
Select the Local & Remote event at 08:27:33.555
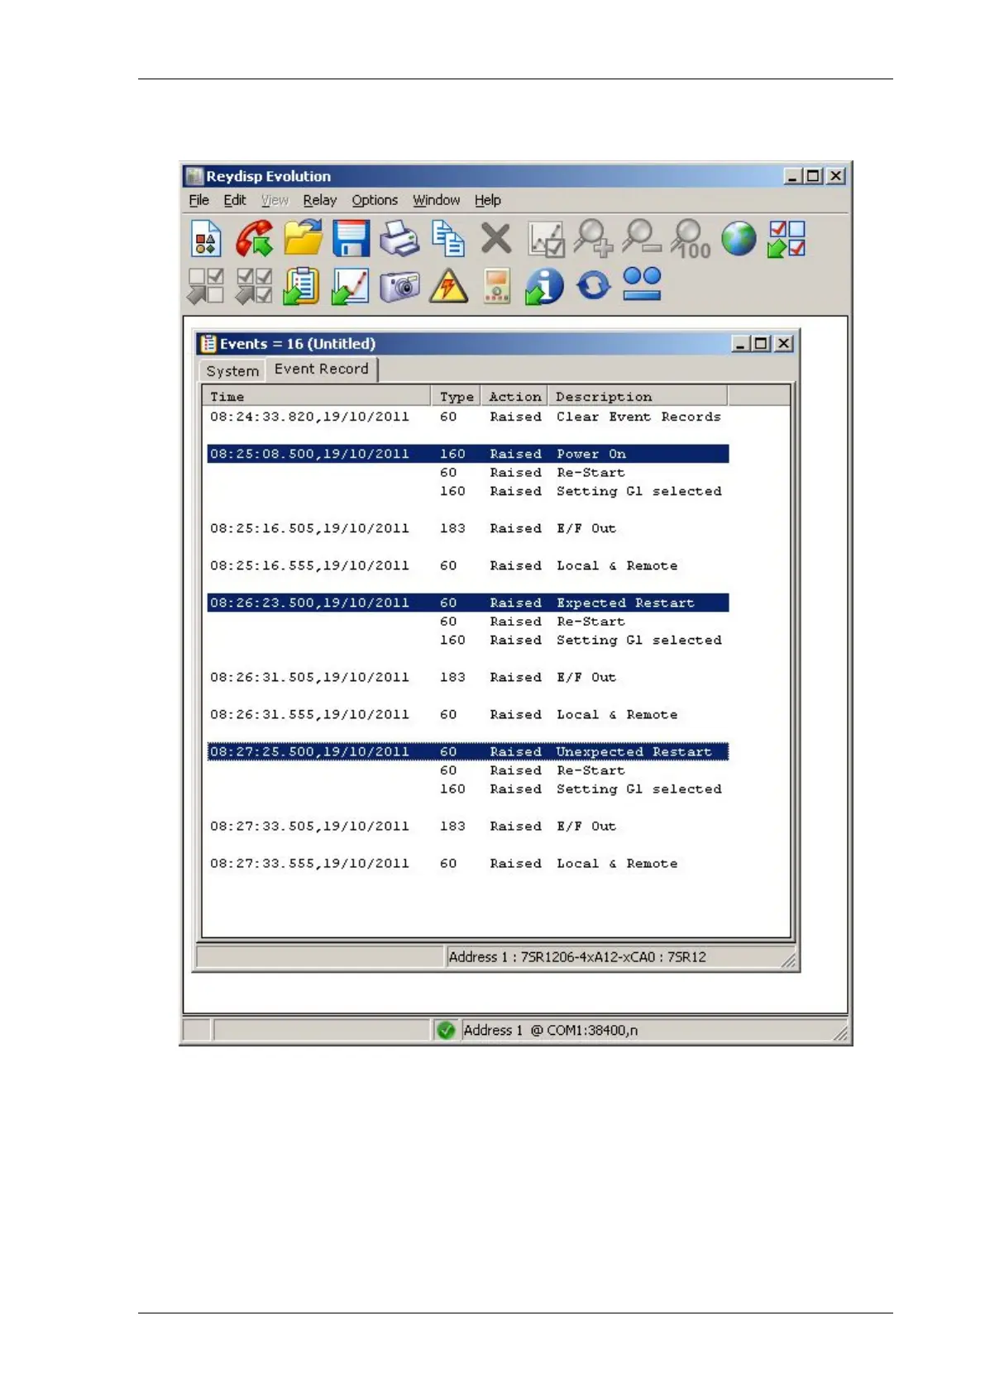click(468, 863)
